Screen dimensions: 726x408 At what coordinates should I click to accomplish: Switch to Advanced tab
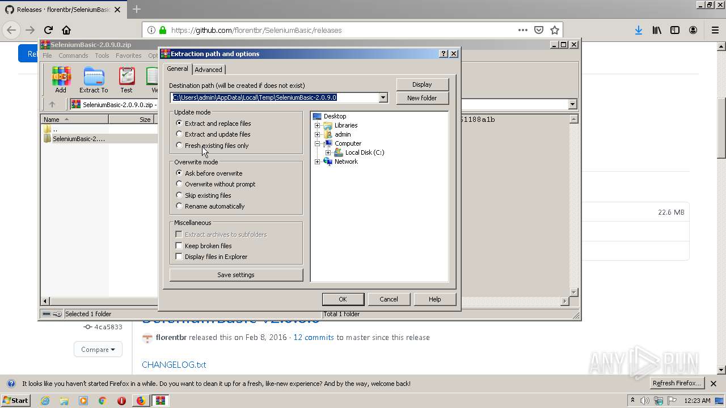[208, 69]
